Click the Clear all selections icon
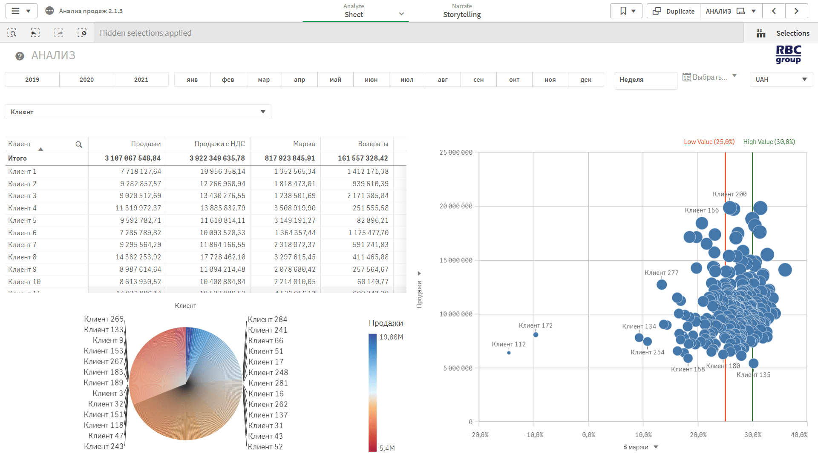 (82, 33)
